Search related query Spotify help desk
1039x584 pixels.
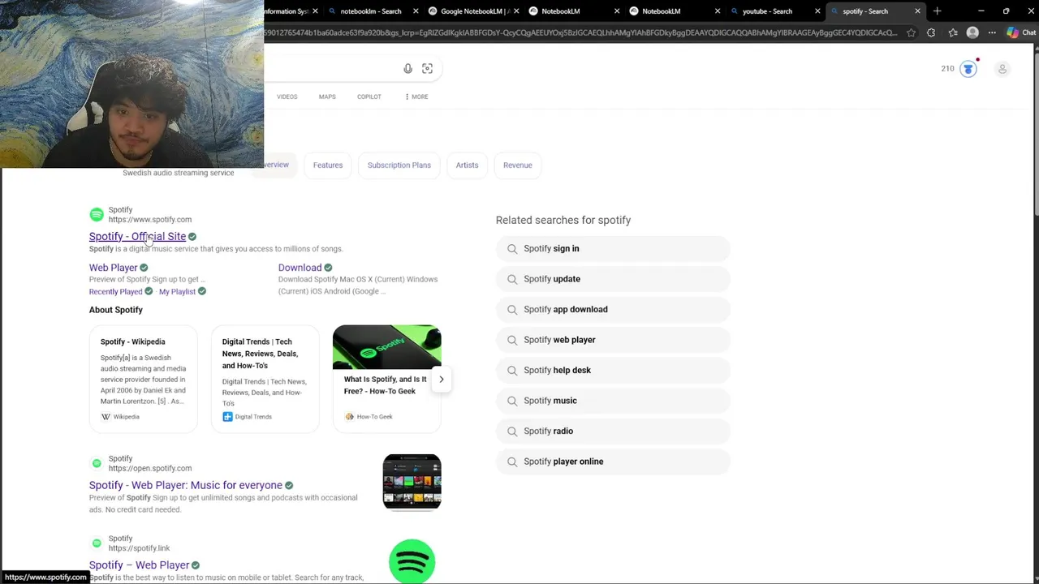613,371
